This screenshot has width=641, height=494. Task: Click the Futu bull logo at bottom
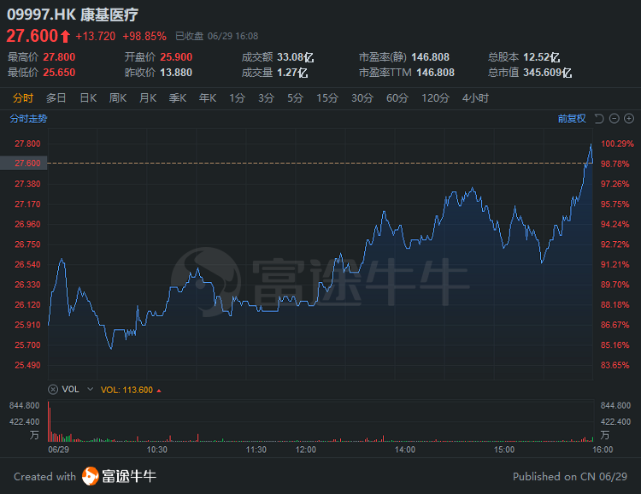(91, 476)
